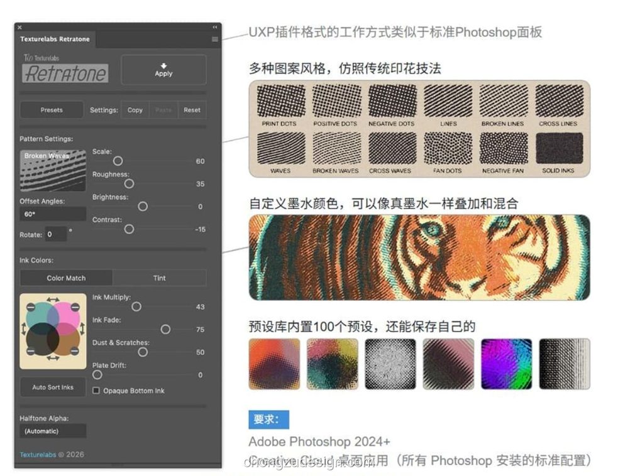Swap right inks with the vertical arrow
Viewport: 618px width, 476px height.
(82, 328)
